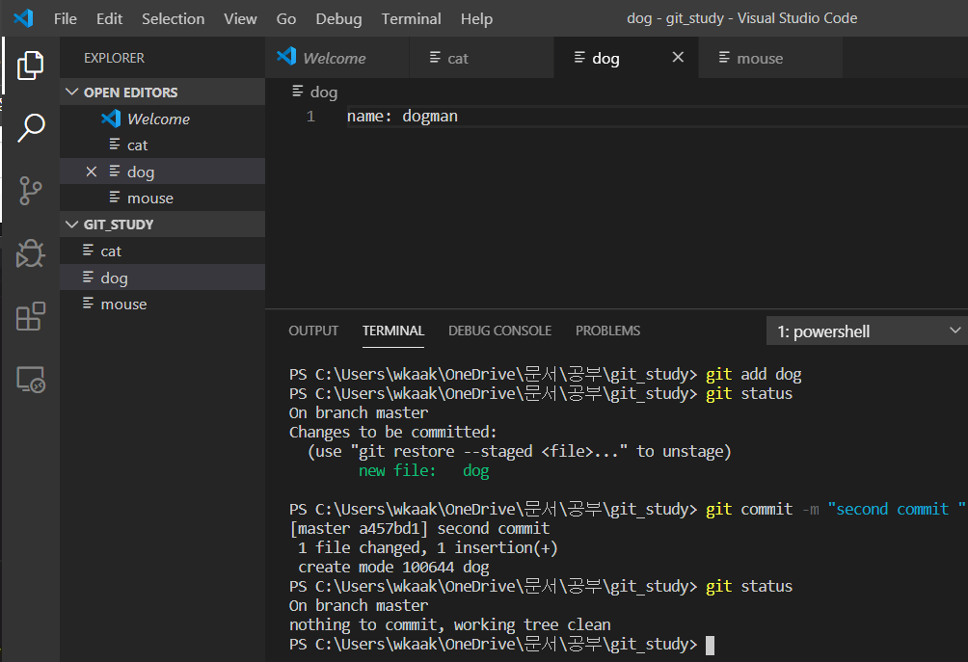Click the VS Code logo in title bar
The image size is (968, 662).
[x=23, y=18]
